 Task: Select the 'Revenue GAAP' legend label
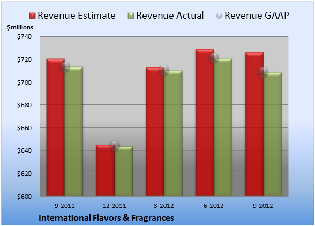click(x=257, y=16)
